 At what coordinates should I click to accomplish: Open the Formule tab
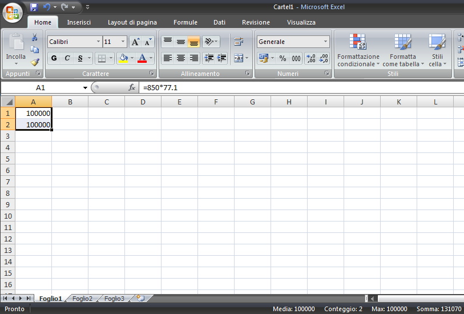[x=185, y=22]
